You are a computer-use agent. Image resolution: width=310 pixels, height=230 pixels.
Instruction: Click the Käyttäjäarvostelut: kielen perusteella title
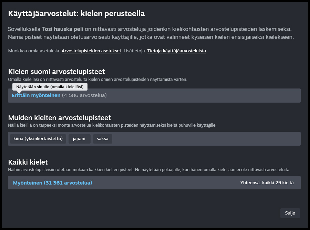tap(76, 14)
